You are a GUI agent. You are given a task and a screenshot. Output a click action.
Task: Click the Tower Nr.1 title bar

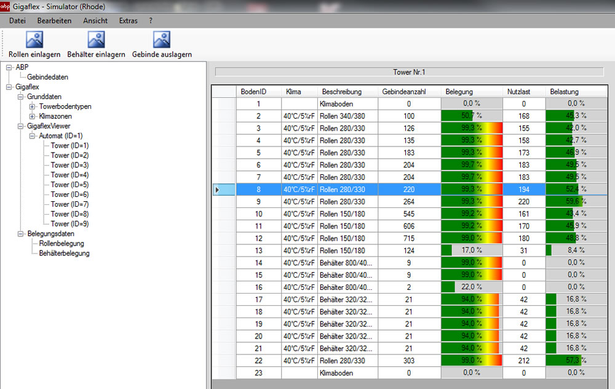(409, 72)
